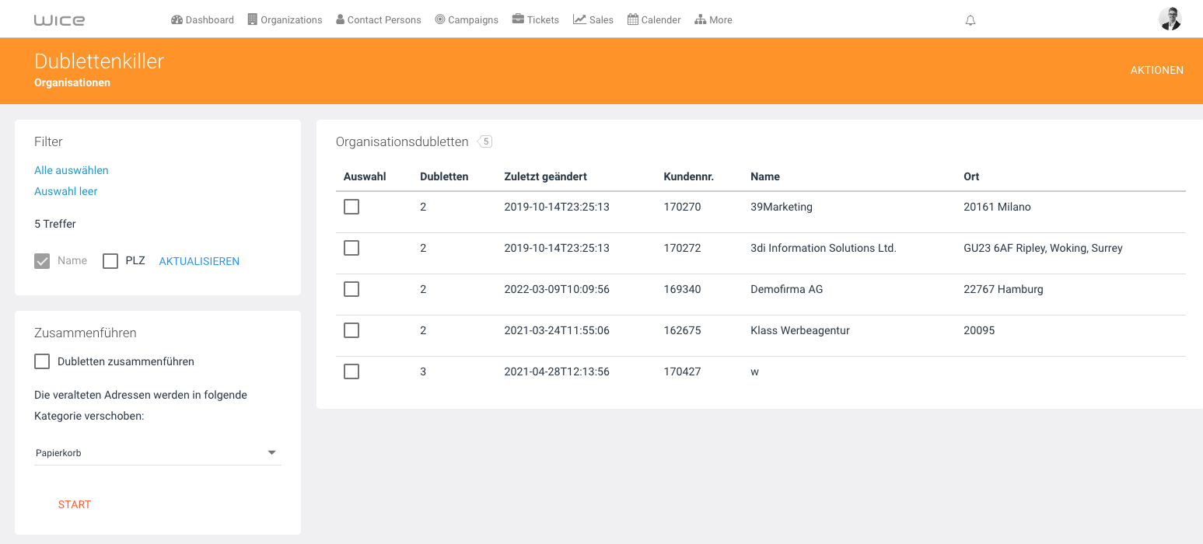Tick the checkbox for organization w
Image resolution: width=1203 pixels, height=544 pixels.
click(351, 371)
